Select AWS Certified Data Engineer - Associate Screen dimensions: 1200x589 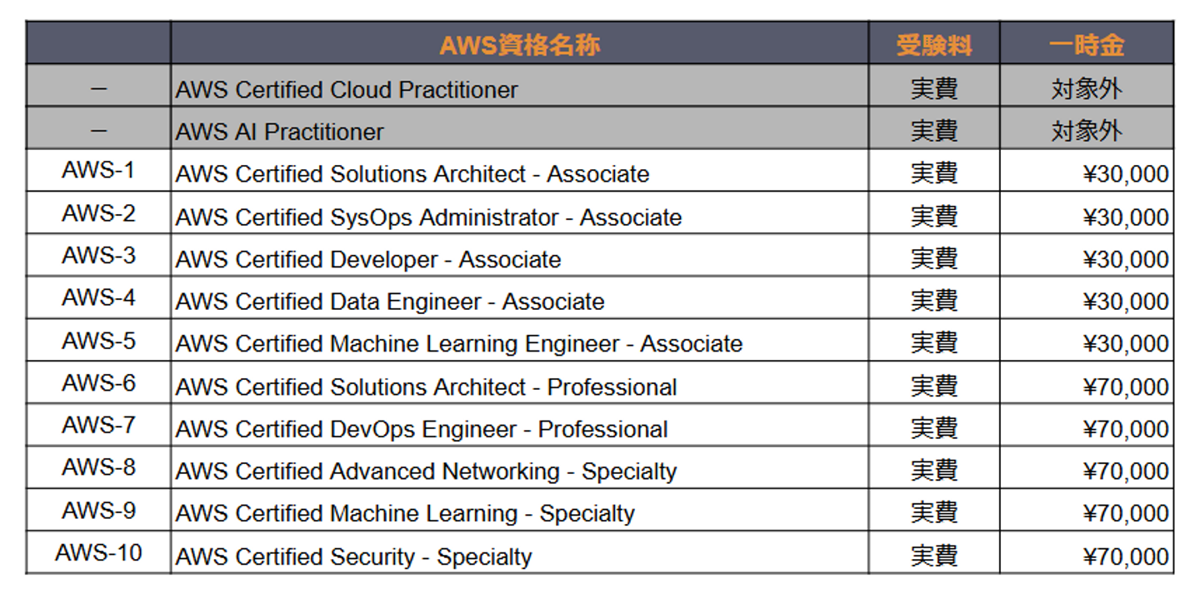tap(389, 302)
